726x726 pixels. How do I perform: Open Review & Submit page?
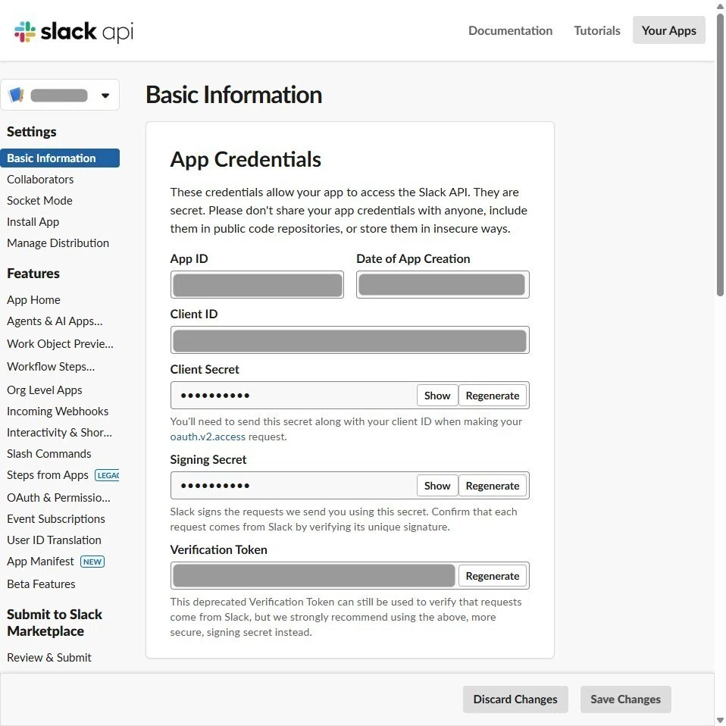pyautogui.click(x=49, y=658)
